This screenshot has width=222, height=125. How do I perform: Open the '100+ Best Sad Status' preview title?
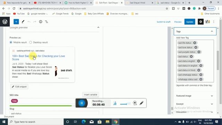pos(39,58)
